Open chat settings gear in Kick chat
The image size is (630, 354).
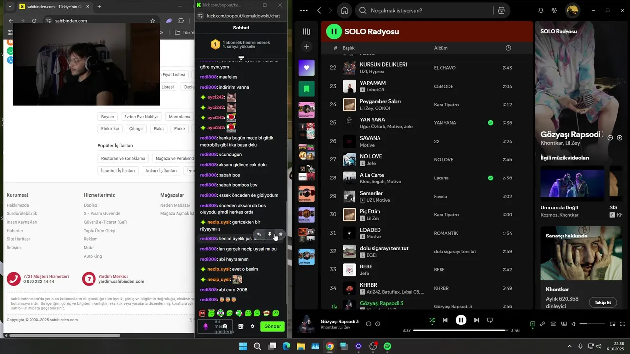[252, 326]
